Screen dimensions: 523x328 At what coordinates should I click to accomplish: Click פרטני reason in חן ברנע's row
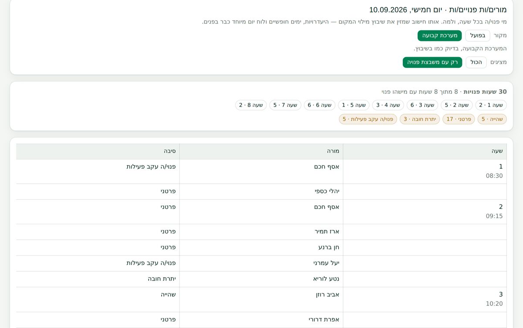[x=168, y=247]
